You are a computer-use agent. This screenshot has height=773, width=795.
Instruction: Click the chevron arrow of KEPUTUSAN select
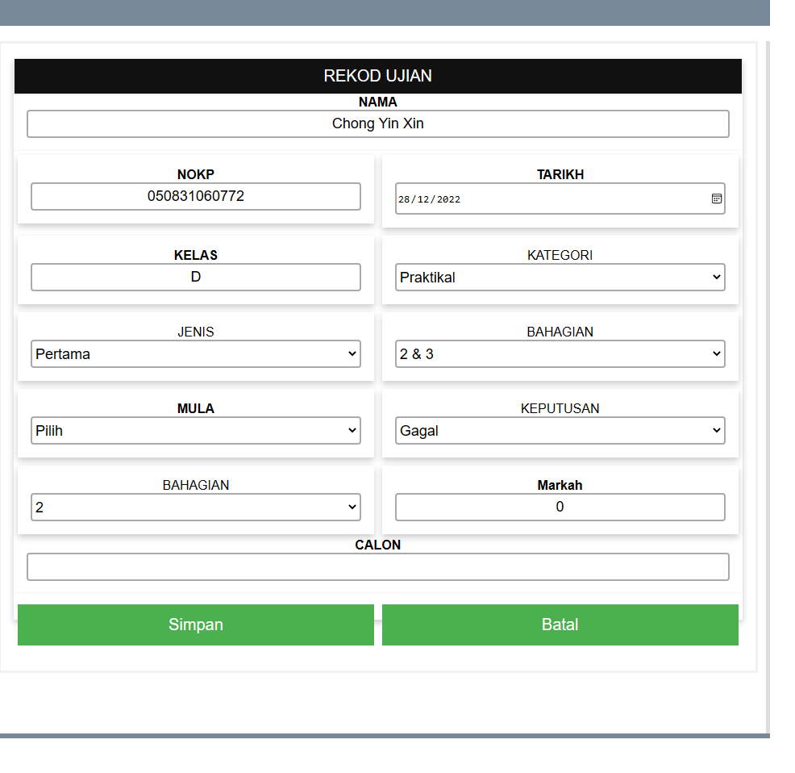(716, 431)
